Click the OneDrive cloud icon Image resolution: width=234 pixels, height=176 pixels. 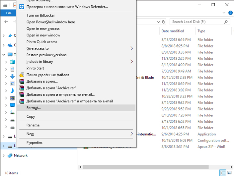click(10, 45)
